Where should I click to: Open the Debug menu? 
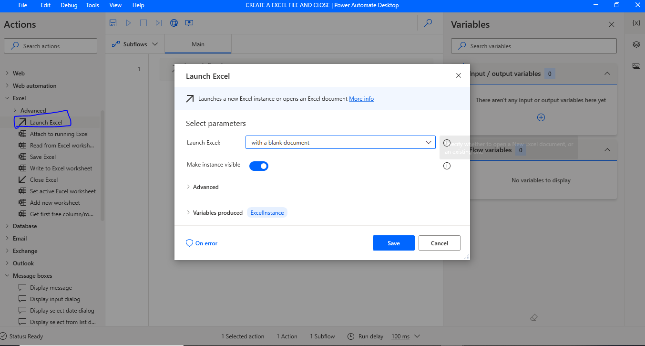[x=69, y=5]
